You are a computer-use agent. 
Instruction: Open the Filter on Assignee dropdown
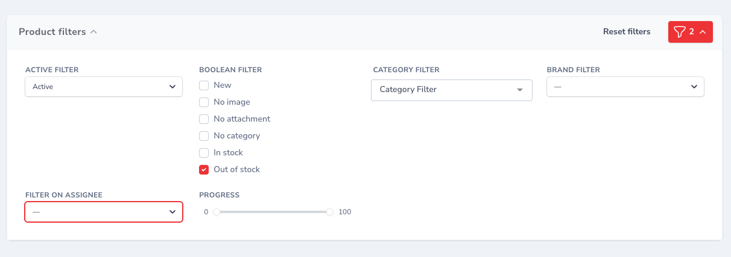point(104,212)
